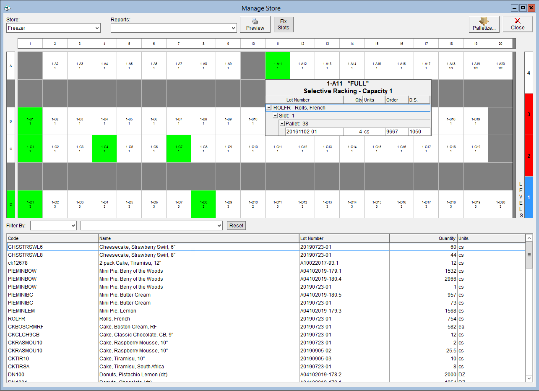This screenshot has width=539, height=391.
Task: Sort the list by Lot Number column header
Action: point(344,238)
